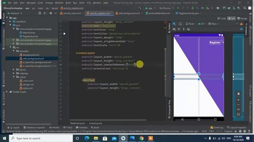
Task: Open Project panel settings gear
Action: [x=51, y=13]
